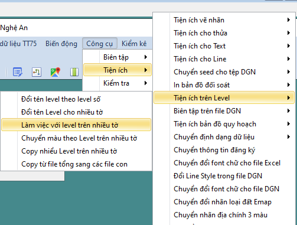Expand the Kiểm tra submenu

pyautogui.click(x=118, y=83)
